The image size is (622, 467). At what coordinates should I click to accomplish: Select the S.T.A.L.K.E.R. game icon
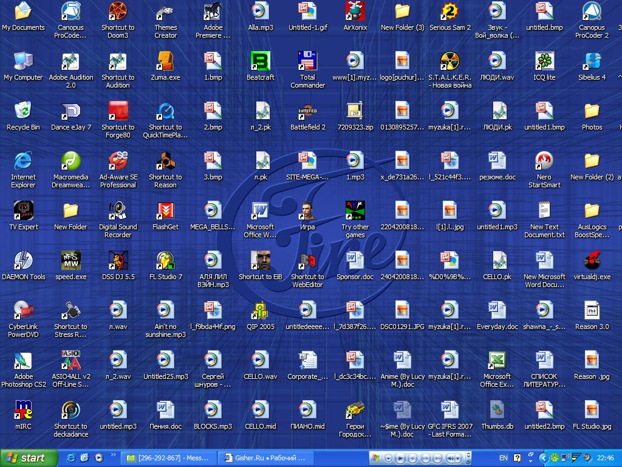click(449, 61)
